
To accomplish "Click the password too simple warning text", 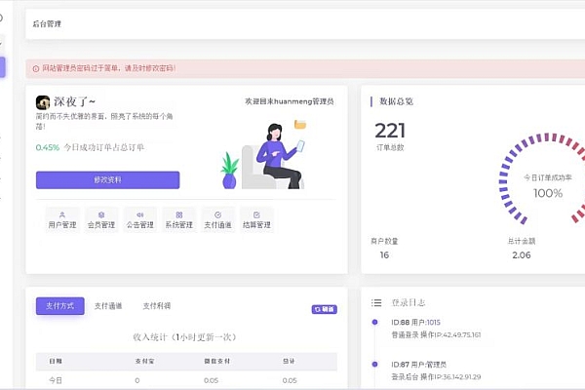I will (x=109, y=68).
